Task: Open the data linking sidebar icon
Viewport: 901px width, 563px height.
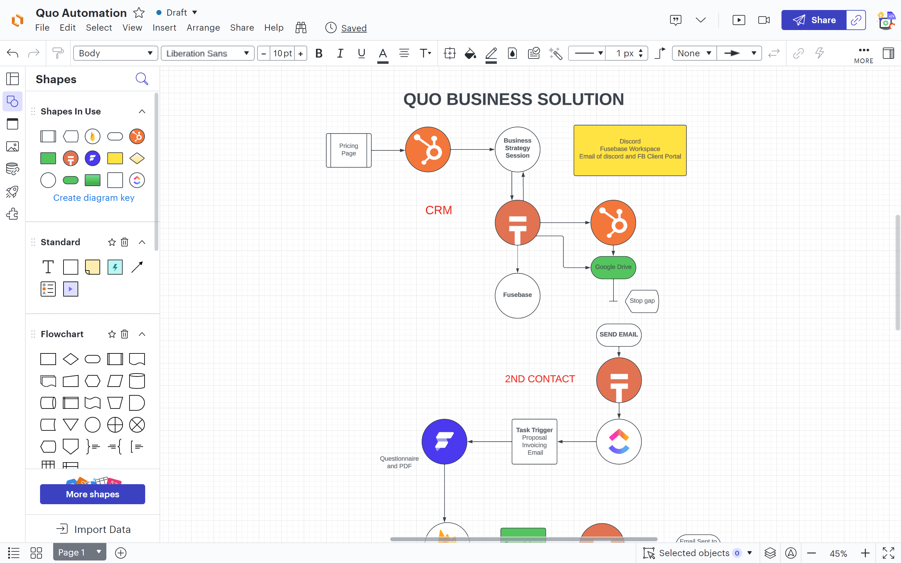Action: click(x=13, y=169)
